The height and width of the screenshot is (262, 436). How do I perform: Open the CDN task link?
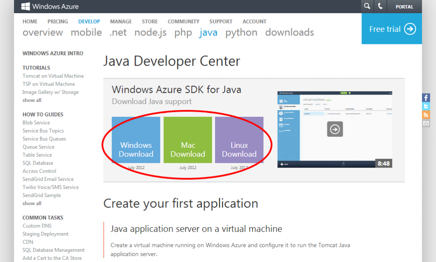coord(28,242)
